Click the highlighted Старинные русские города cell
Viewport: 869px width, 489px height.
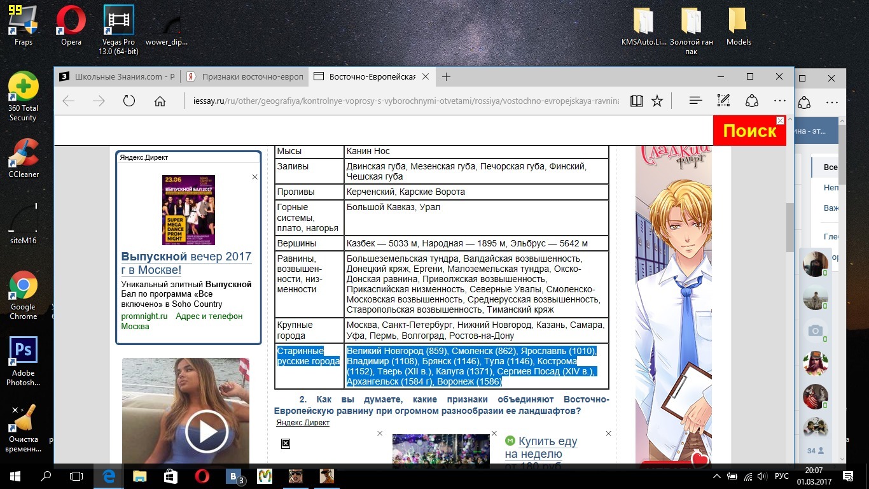click(x=309, y=366)
